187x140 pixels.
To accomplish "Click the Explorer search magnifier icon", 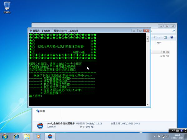I will (x=174, y=31).
